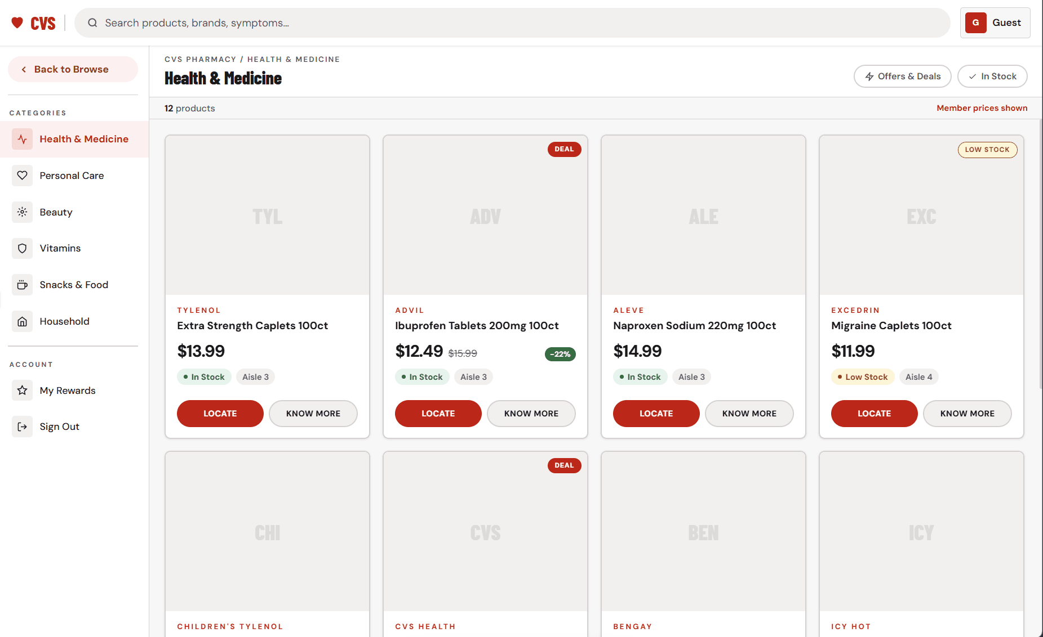The height and width of the screenshot is (637, 1043).
Task: Click 'Naproxen Sodium 220mg 100ct' title
Action: 694,326
